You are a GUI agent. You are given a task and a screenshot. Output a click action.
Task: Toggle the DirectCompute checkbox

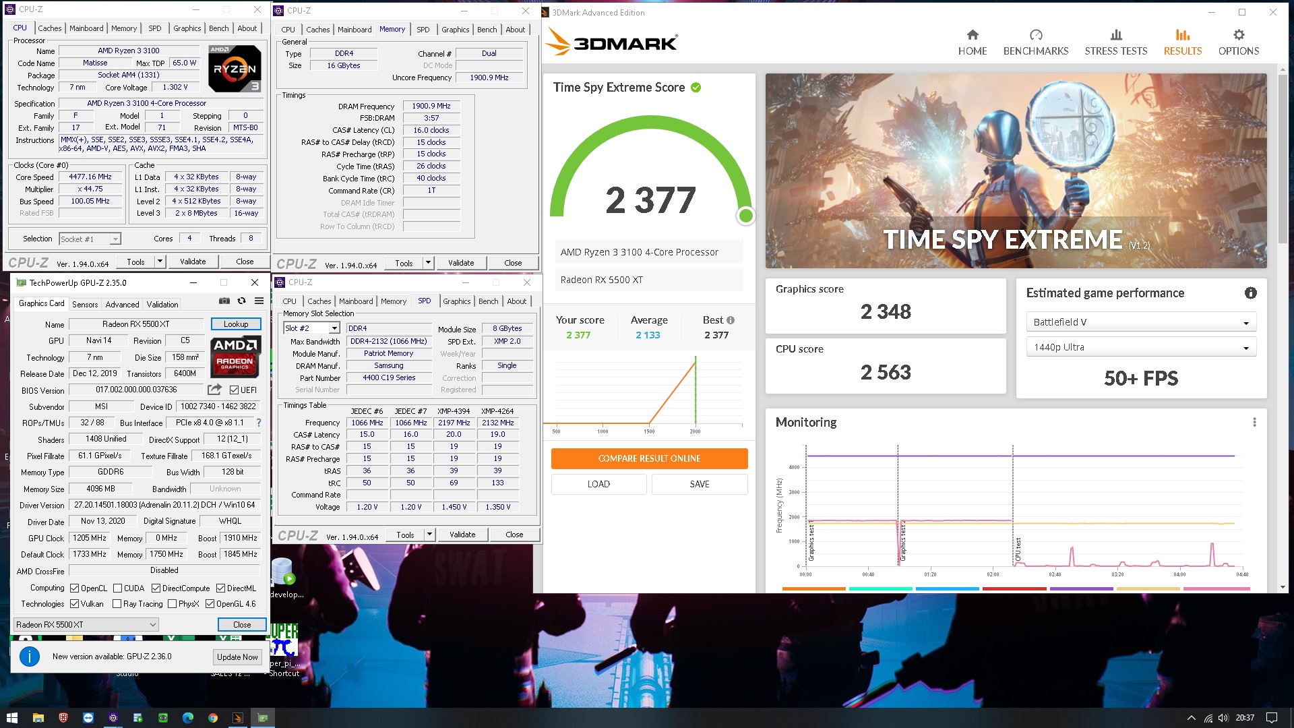click(x=156, y=588)
